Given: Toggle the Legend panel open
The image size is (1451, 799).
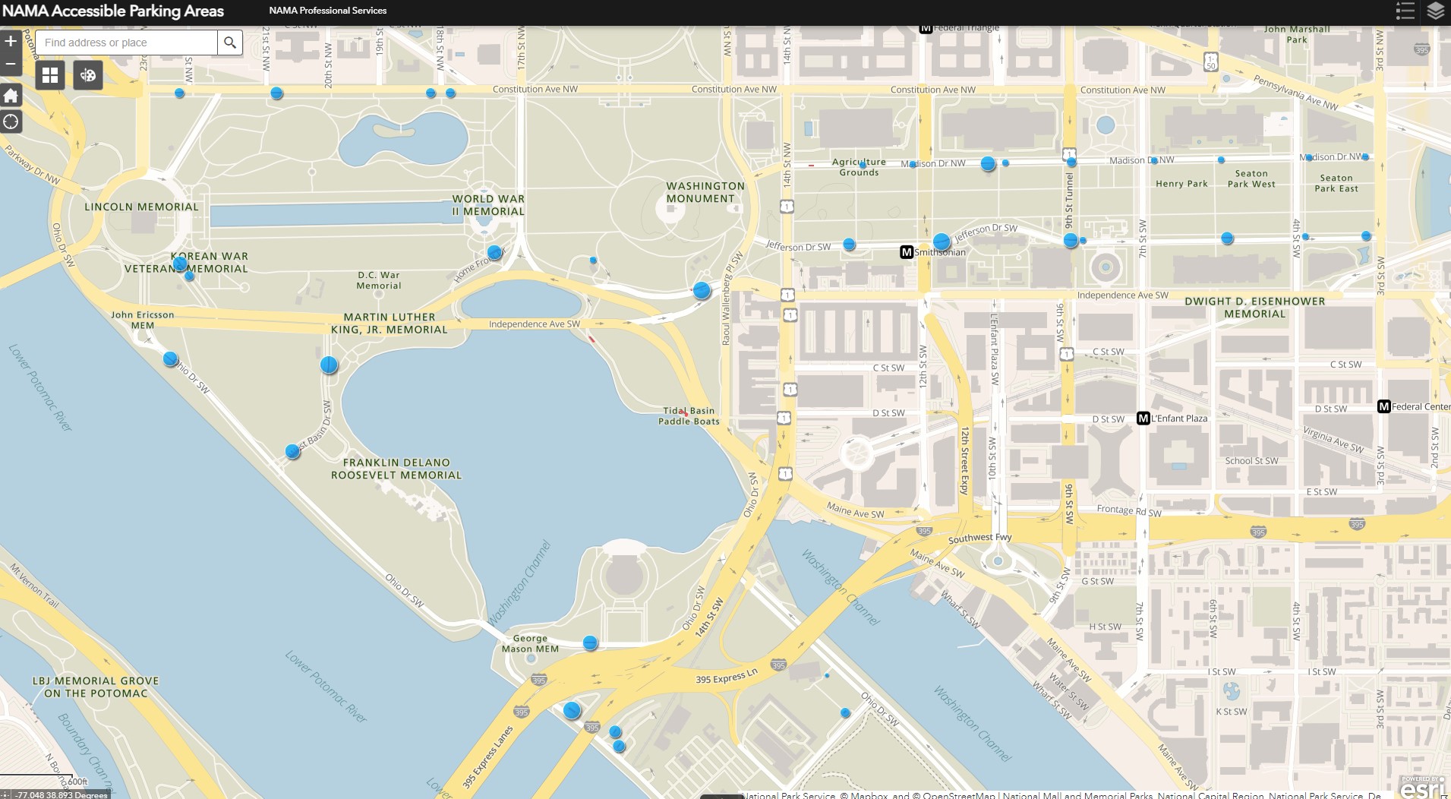Looking at the screenshot, I should (x=1405, y=11).
